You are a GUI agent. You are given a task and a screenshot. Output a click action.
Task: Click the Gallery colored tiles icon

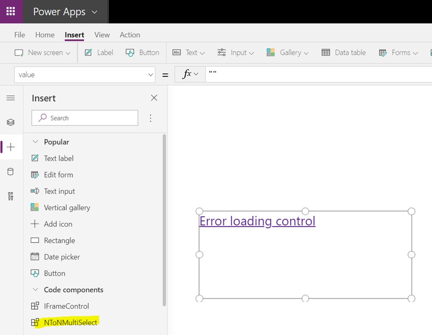[270, 52]
